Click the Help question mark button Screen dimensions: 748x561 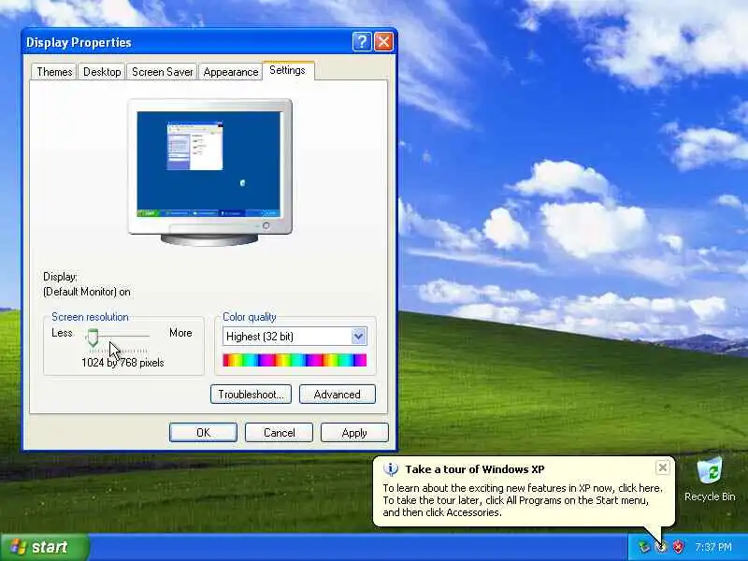pos(362,42)
